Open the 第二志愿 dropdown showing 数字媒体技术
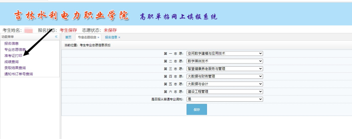This screenshot has height=139, width=352. [225, 61]
